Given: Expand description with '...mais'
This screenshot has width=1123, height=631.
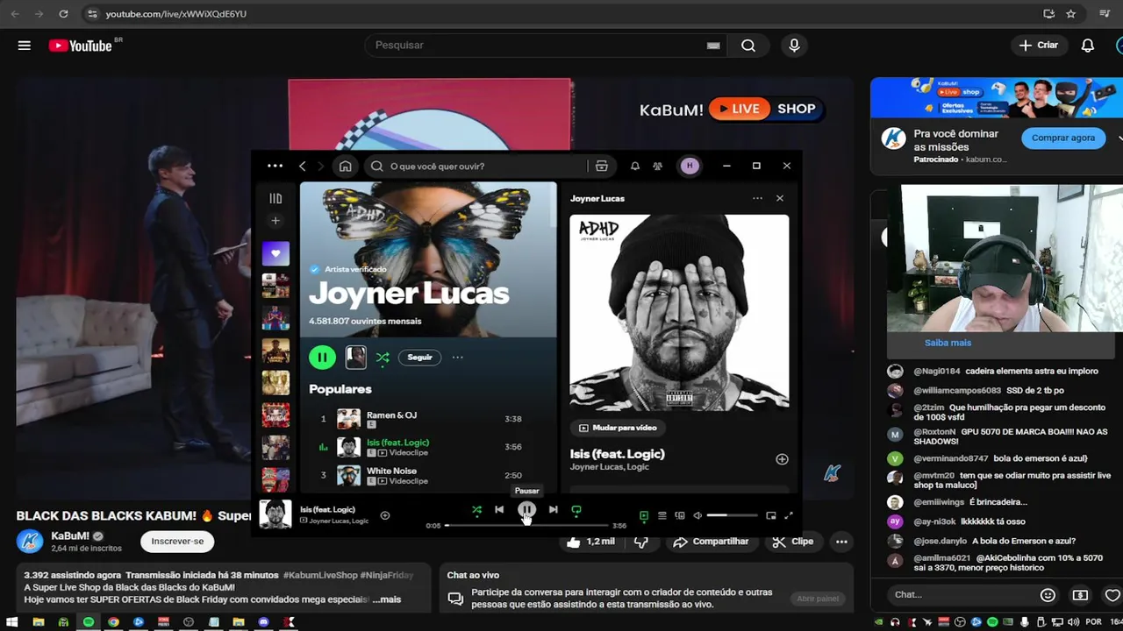Looking at the screenshot, I should 386,599.
